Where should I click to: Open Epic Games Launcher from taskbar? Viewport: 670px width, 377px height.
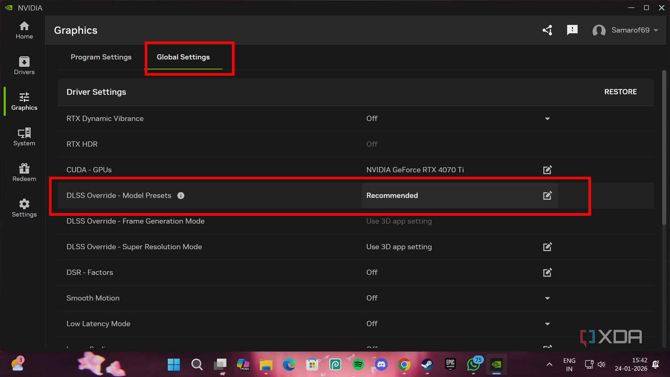(450, 364)
